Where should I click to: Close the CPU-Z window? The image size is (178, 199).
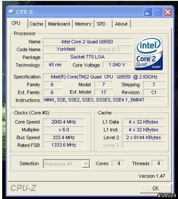[168, 12]
